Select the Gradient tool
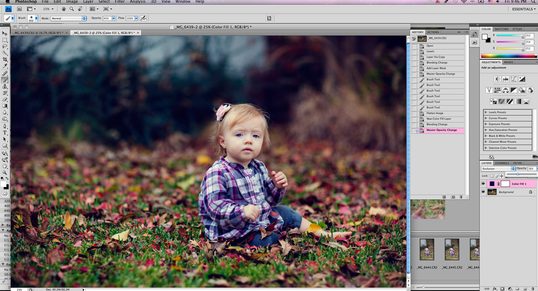Screen dimensions: 538x291 point(5,106)
